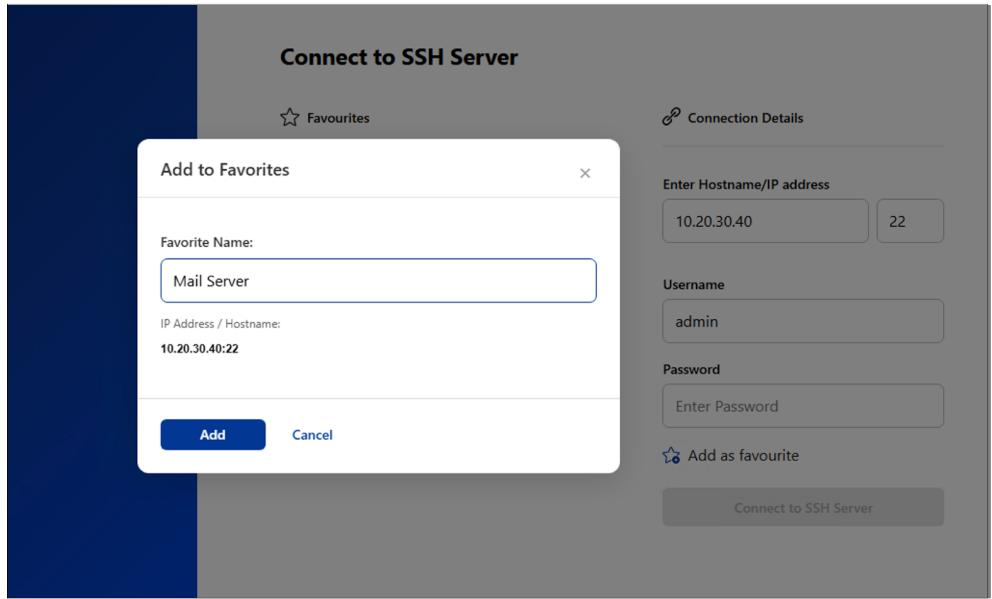Click the Connect to SSH Server page title
The image size is (992, 599).
tap(399, 57)
